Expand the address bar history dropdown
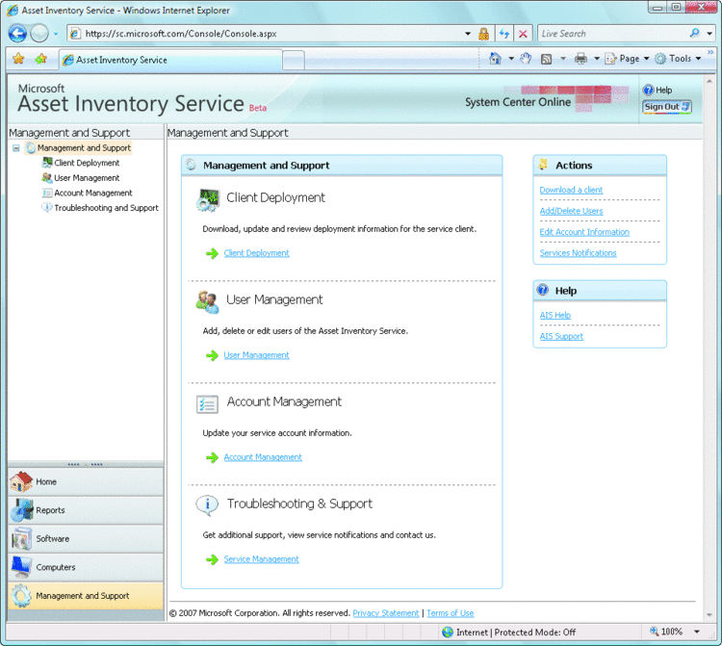This screenshot has width=722, height=646. point(467,34)
